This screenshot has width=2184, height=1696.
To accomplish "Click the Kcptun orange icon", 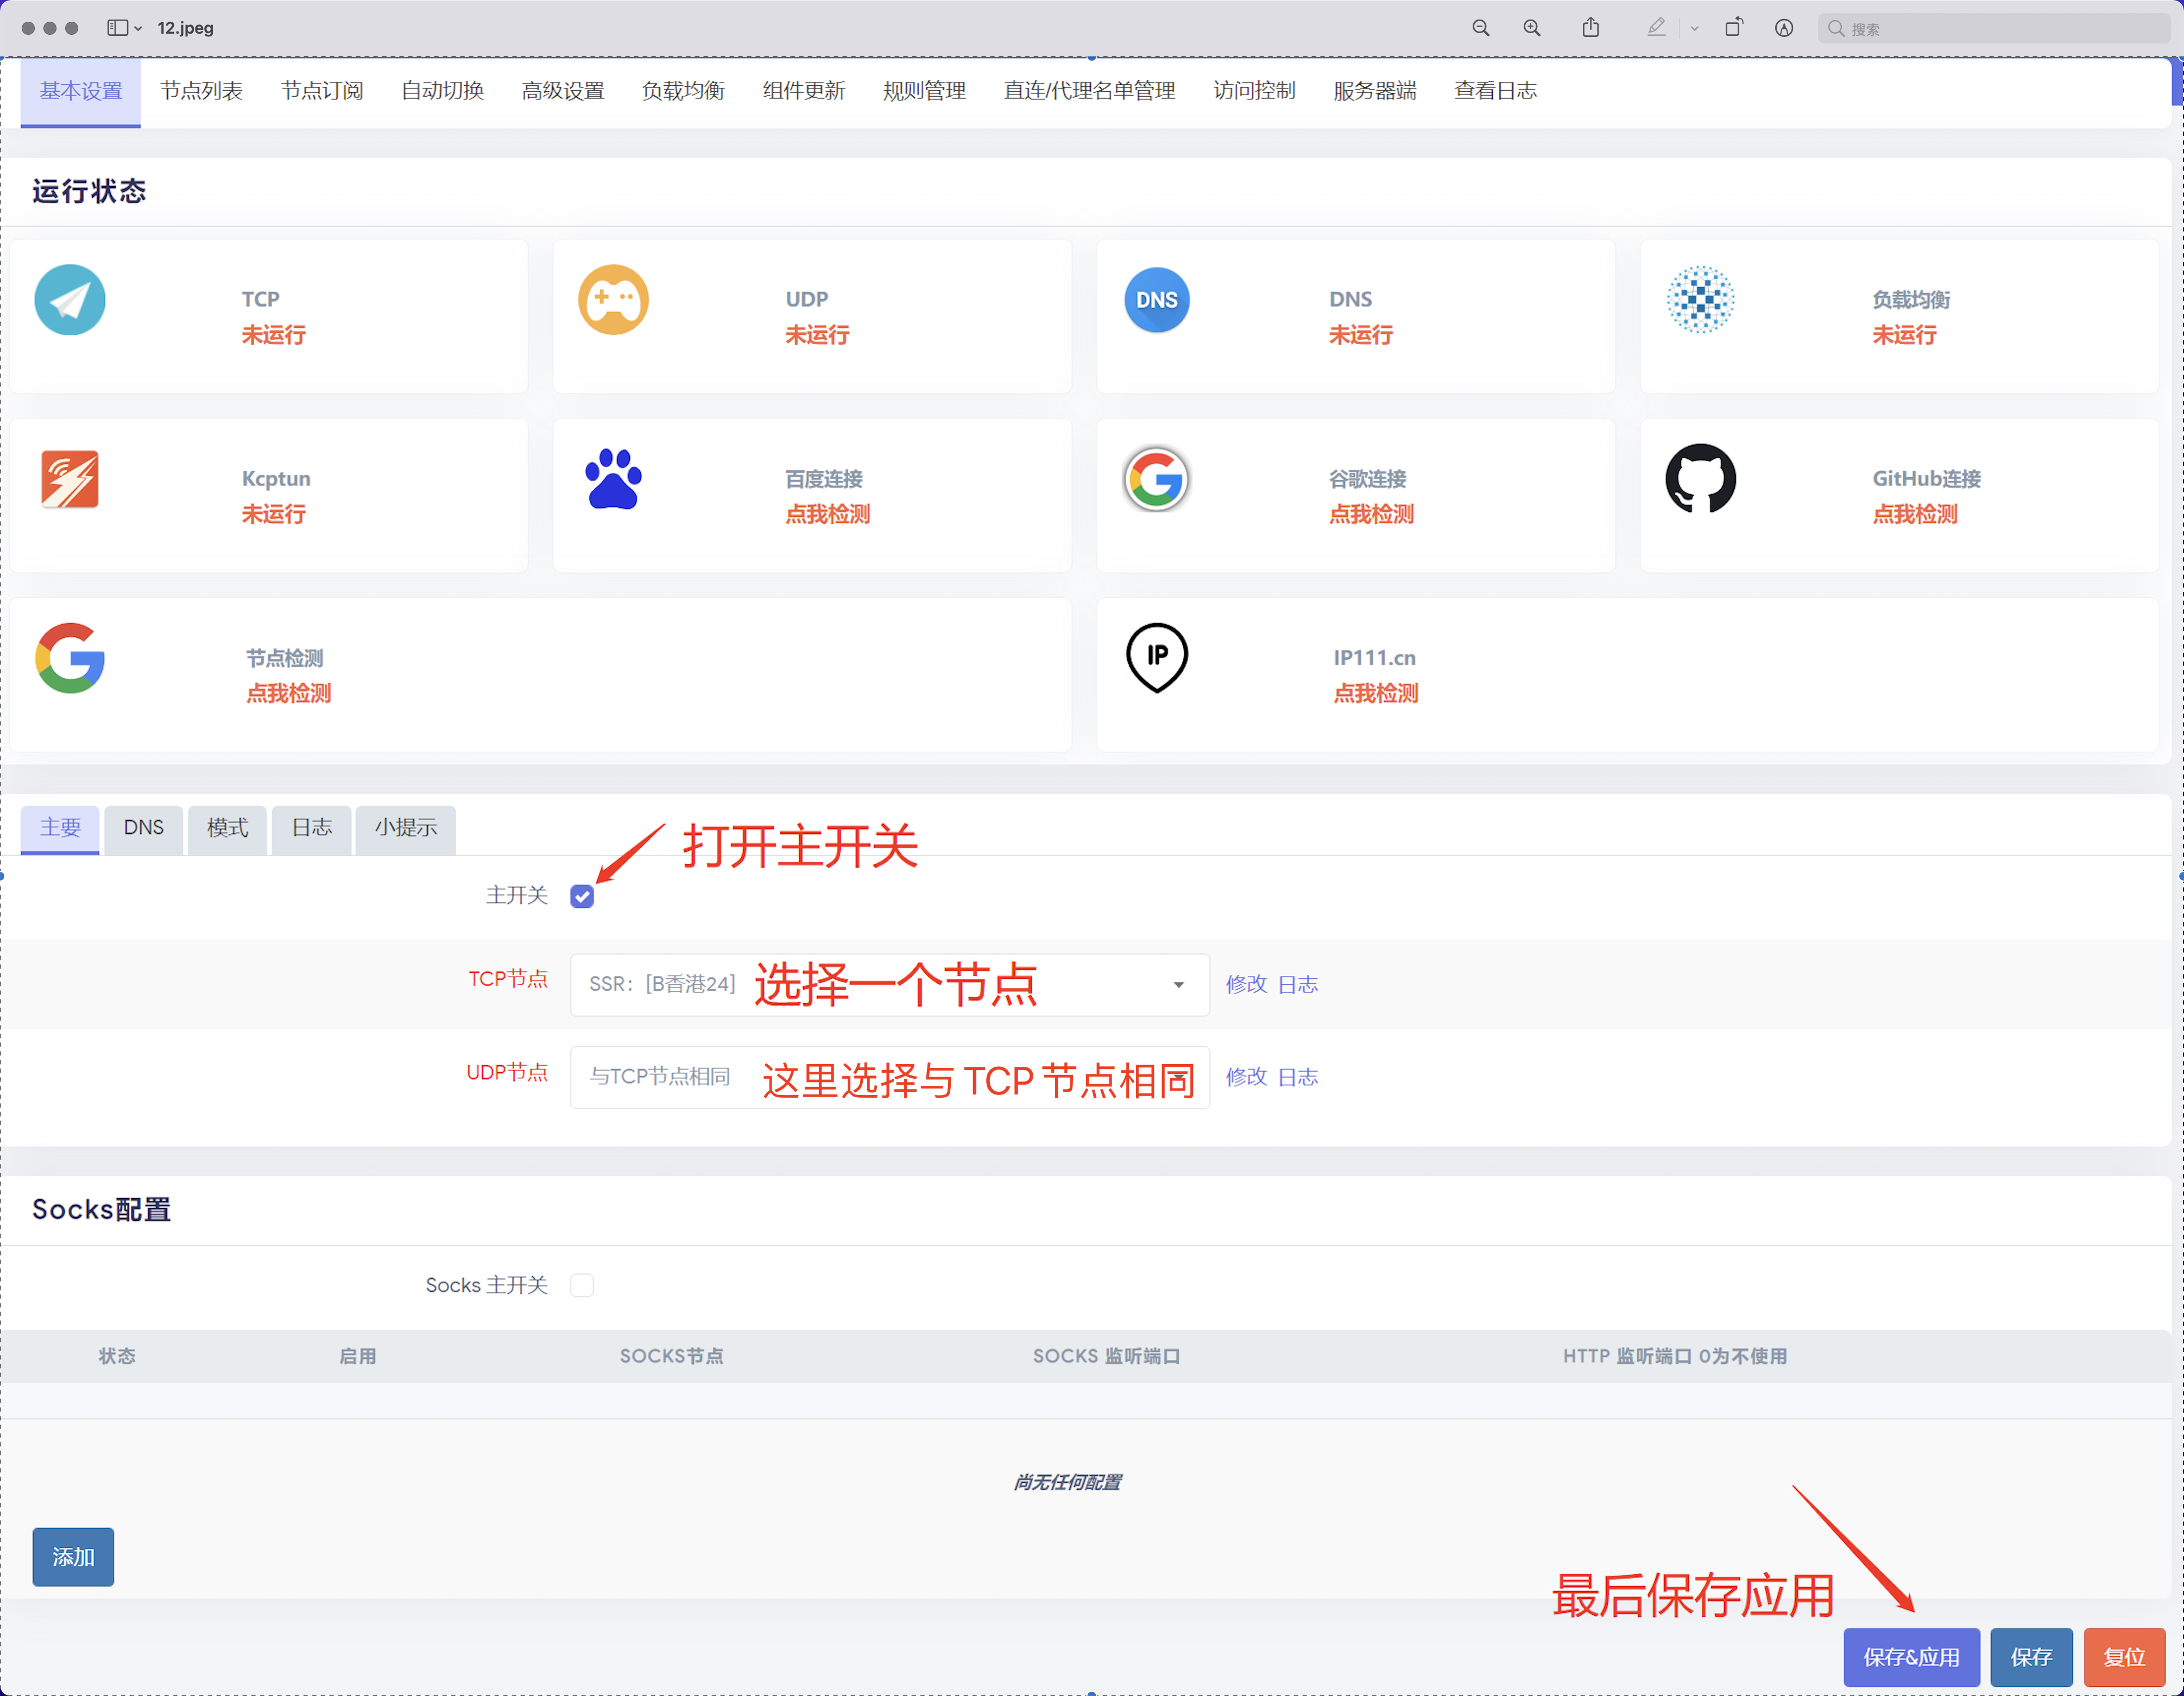I will pos(70,479).
